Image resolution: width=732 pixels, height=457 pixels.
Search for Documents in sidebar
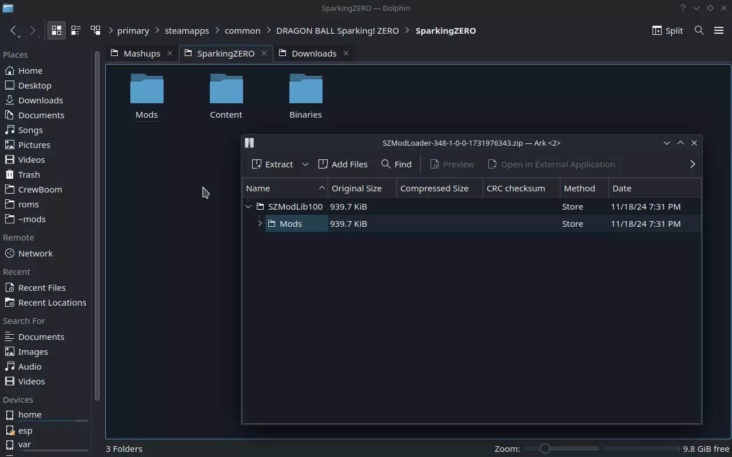(46, 336)
